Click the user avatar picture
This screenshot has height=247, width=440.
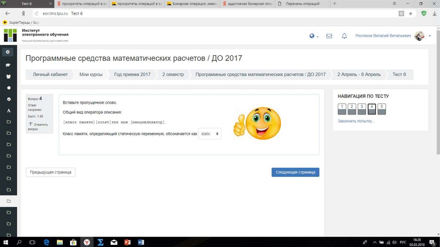pos(419,36)
